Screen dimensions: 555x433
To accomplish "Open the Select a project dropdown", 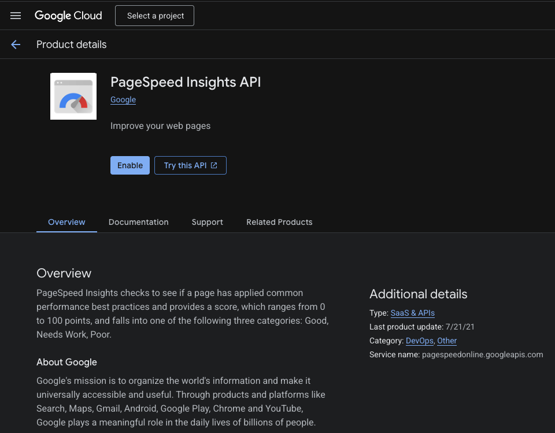I will pos(154,16).
